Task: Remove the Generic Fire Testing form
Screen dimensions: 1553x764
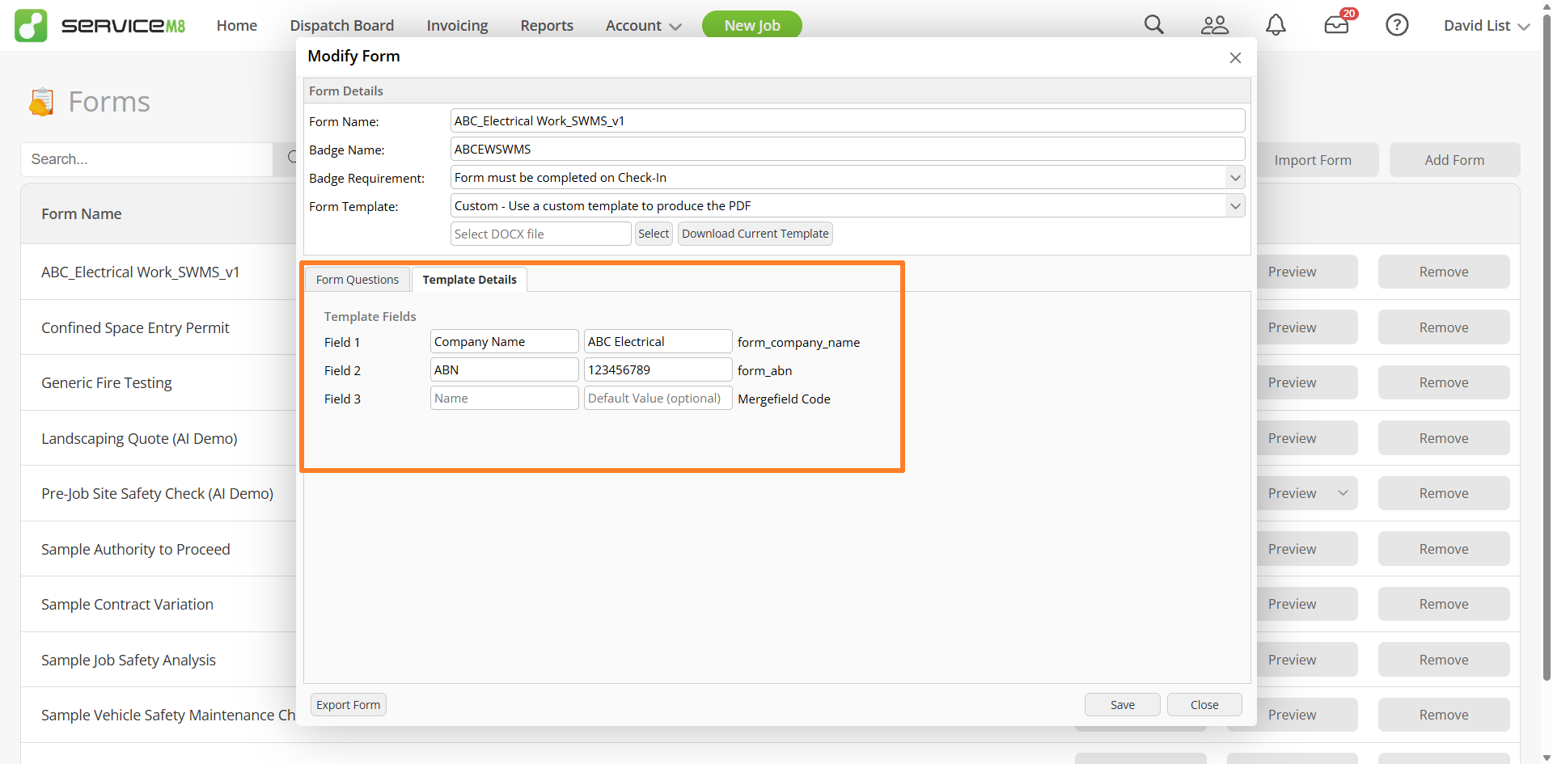Action: pyautogui.click(x=1444, y=382)
